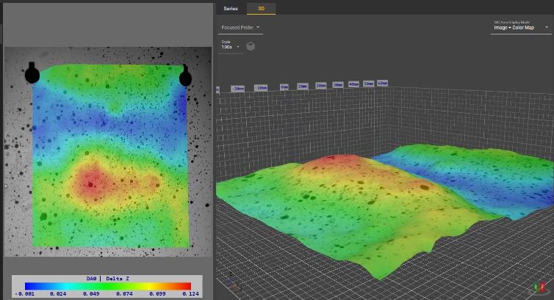Click the 0.124 maximum value on legend
This screenshot has height=300, width=554.
point(190,293)
